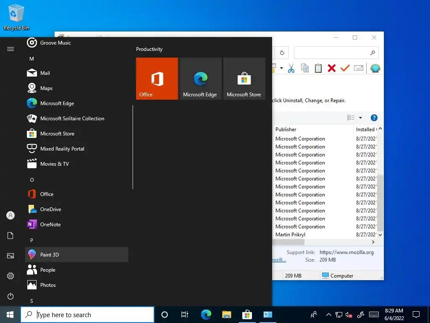
Task: Open the Recycle Bin desktop icon
Action: point(16,17)
